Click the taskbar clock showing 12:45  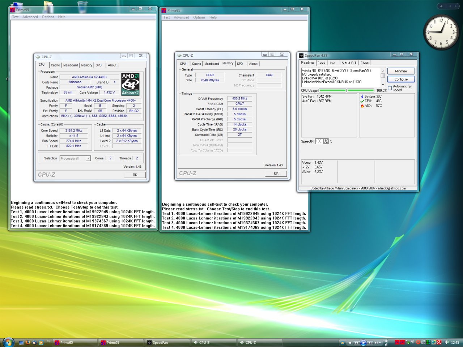455,342
